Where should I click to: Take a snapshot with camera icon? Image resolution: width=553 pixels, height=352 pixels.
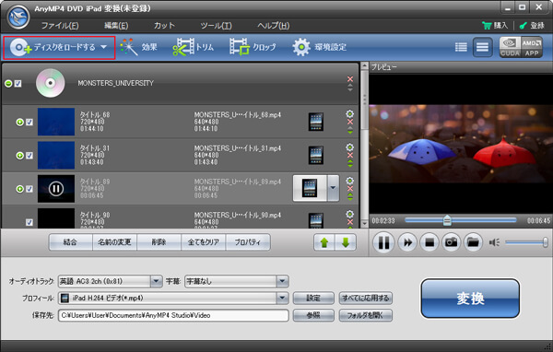click(x=451, y=242)
